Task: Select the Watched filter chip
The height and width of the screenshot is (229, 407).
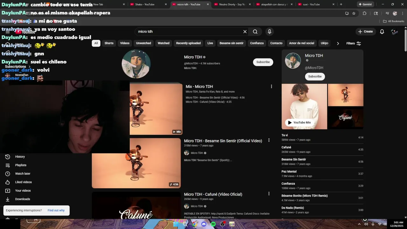Action: [x=164, y=43]
